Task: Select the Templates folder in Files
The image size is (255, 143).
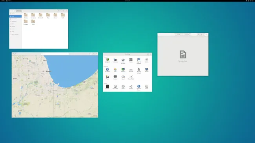Action: tap(25, 22)
